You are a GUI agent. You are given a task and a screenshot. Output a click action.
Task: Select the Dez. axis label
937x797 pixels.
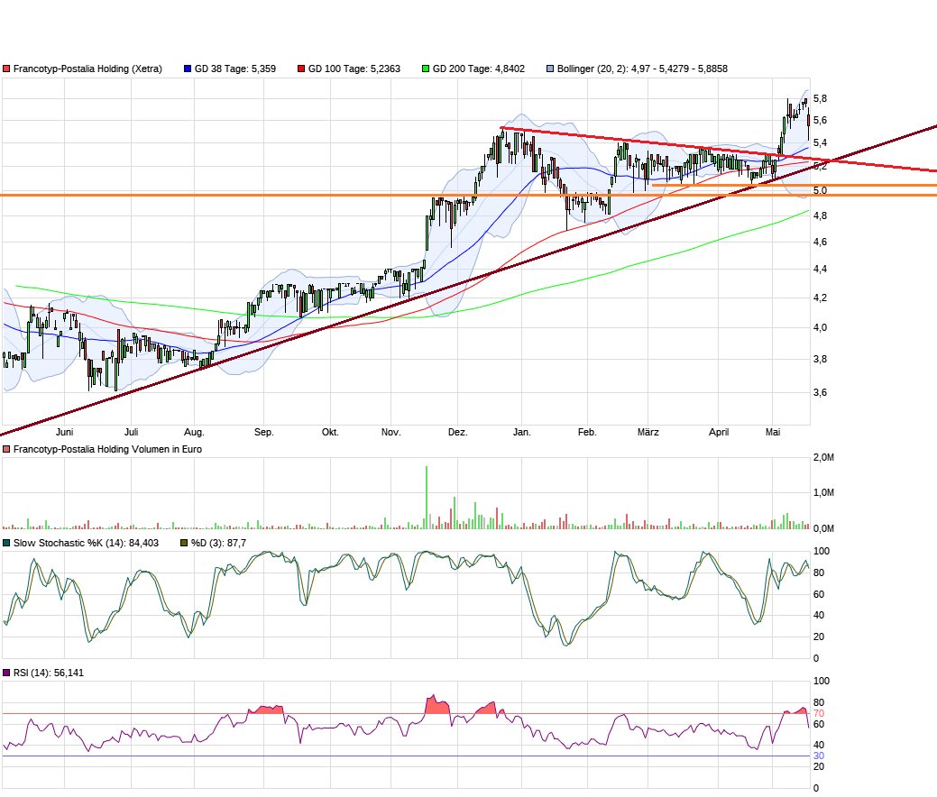point(458,432)
